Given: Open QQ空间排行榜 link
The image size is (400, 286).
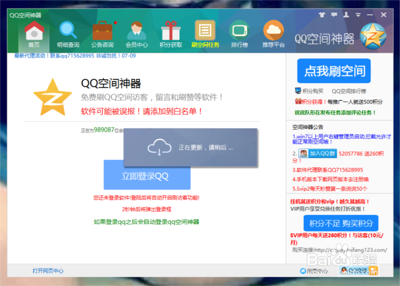Looking at the screenshot, I should tap(349, 91).
